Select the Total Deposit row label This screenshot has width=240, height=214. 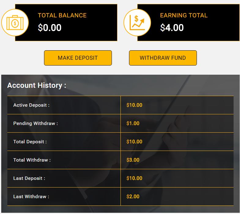click(x=30, y=142)
